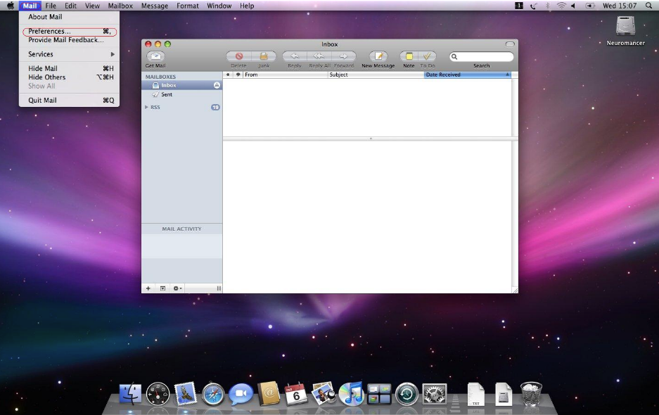Choose Hide Others from the menu

click(x=70, y=77)
